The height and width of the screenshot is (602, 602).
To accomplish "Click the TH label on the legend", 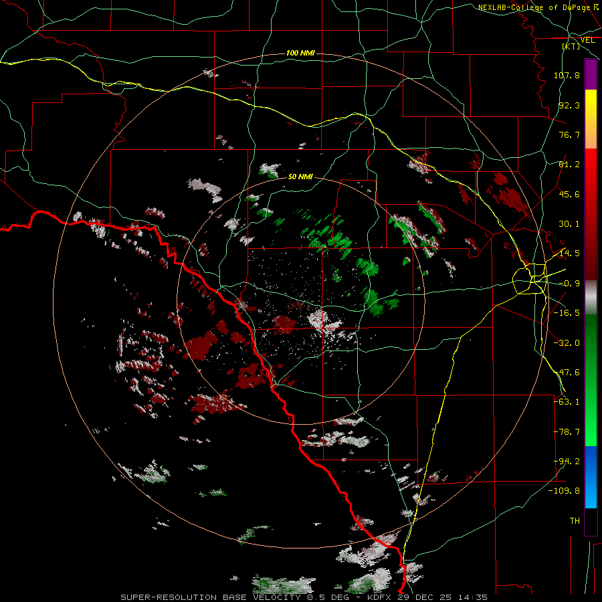I will [x=575, y=521].
